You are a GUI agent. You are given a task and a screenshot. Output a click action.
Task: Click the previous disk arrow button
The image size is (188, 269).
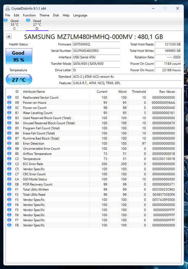9,36
